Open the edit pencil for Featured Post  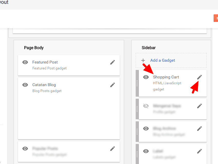click(112, 62)
